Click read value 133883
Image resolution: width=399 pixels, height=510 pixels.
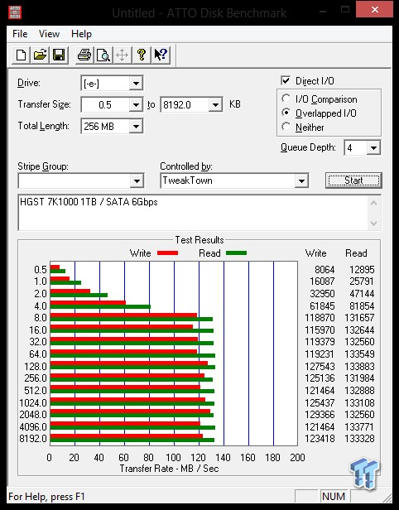(x=359, y=366)
